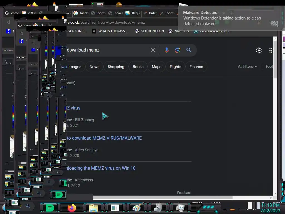The height and width of the screenshot is (214, 285).
Task: Open File Explorer from the taskbar
Action: (x=94, y=208)
